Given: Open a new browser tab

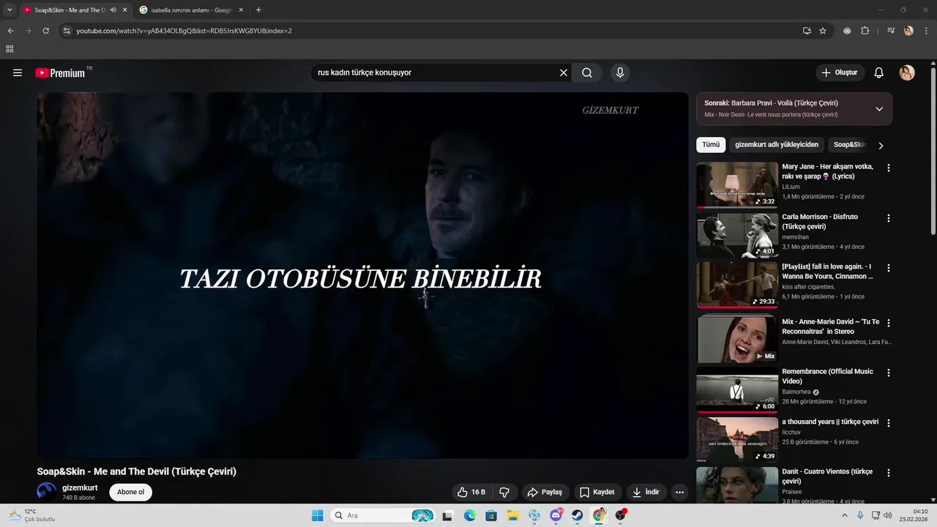Looking at the screenshot, I should 258,10.
